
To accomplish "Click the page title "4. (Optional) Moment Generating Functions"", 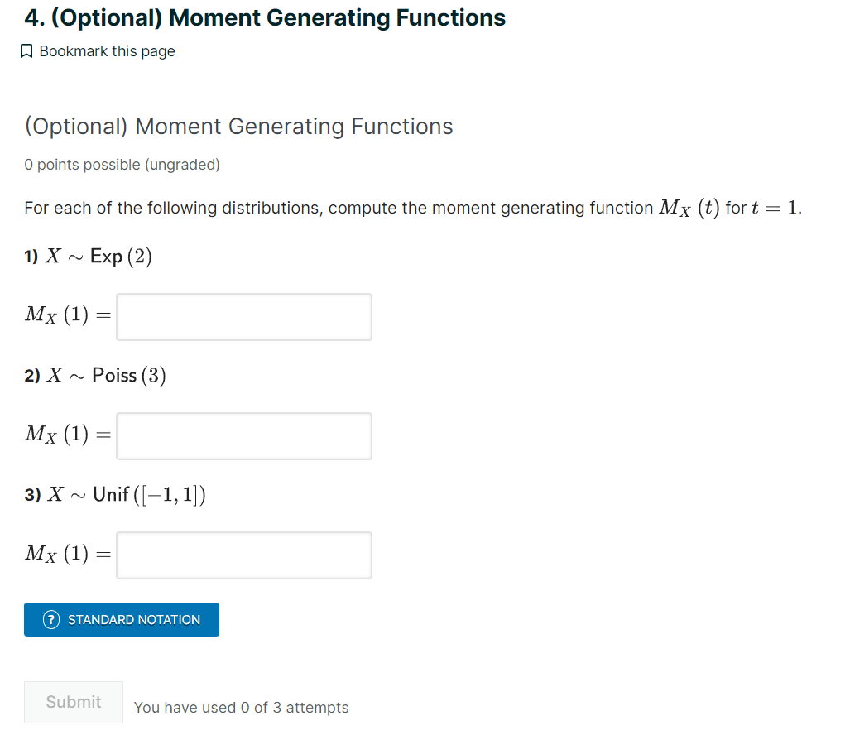I will [265, 17].
